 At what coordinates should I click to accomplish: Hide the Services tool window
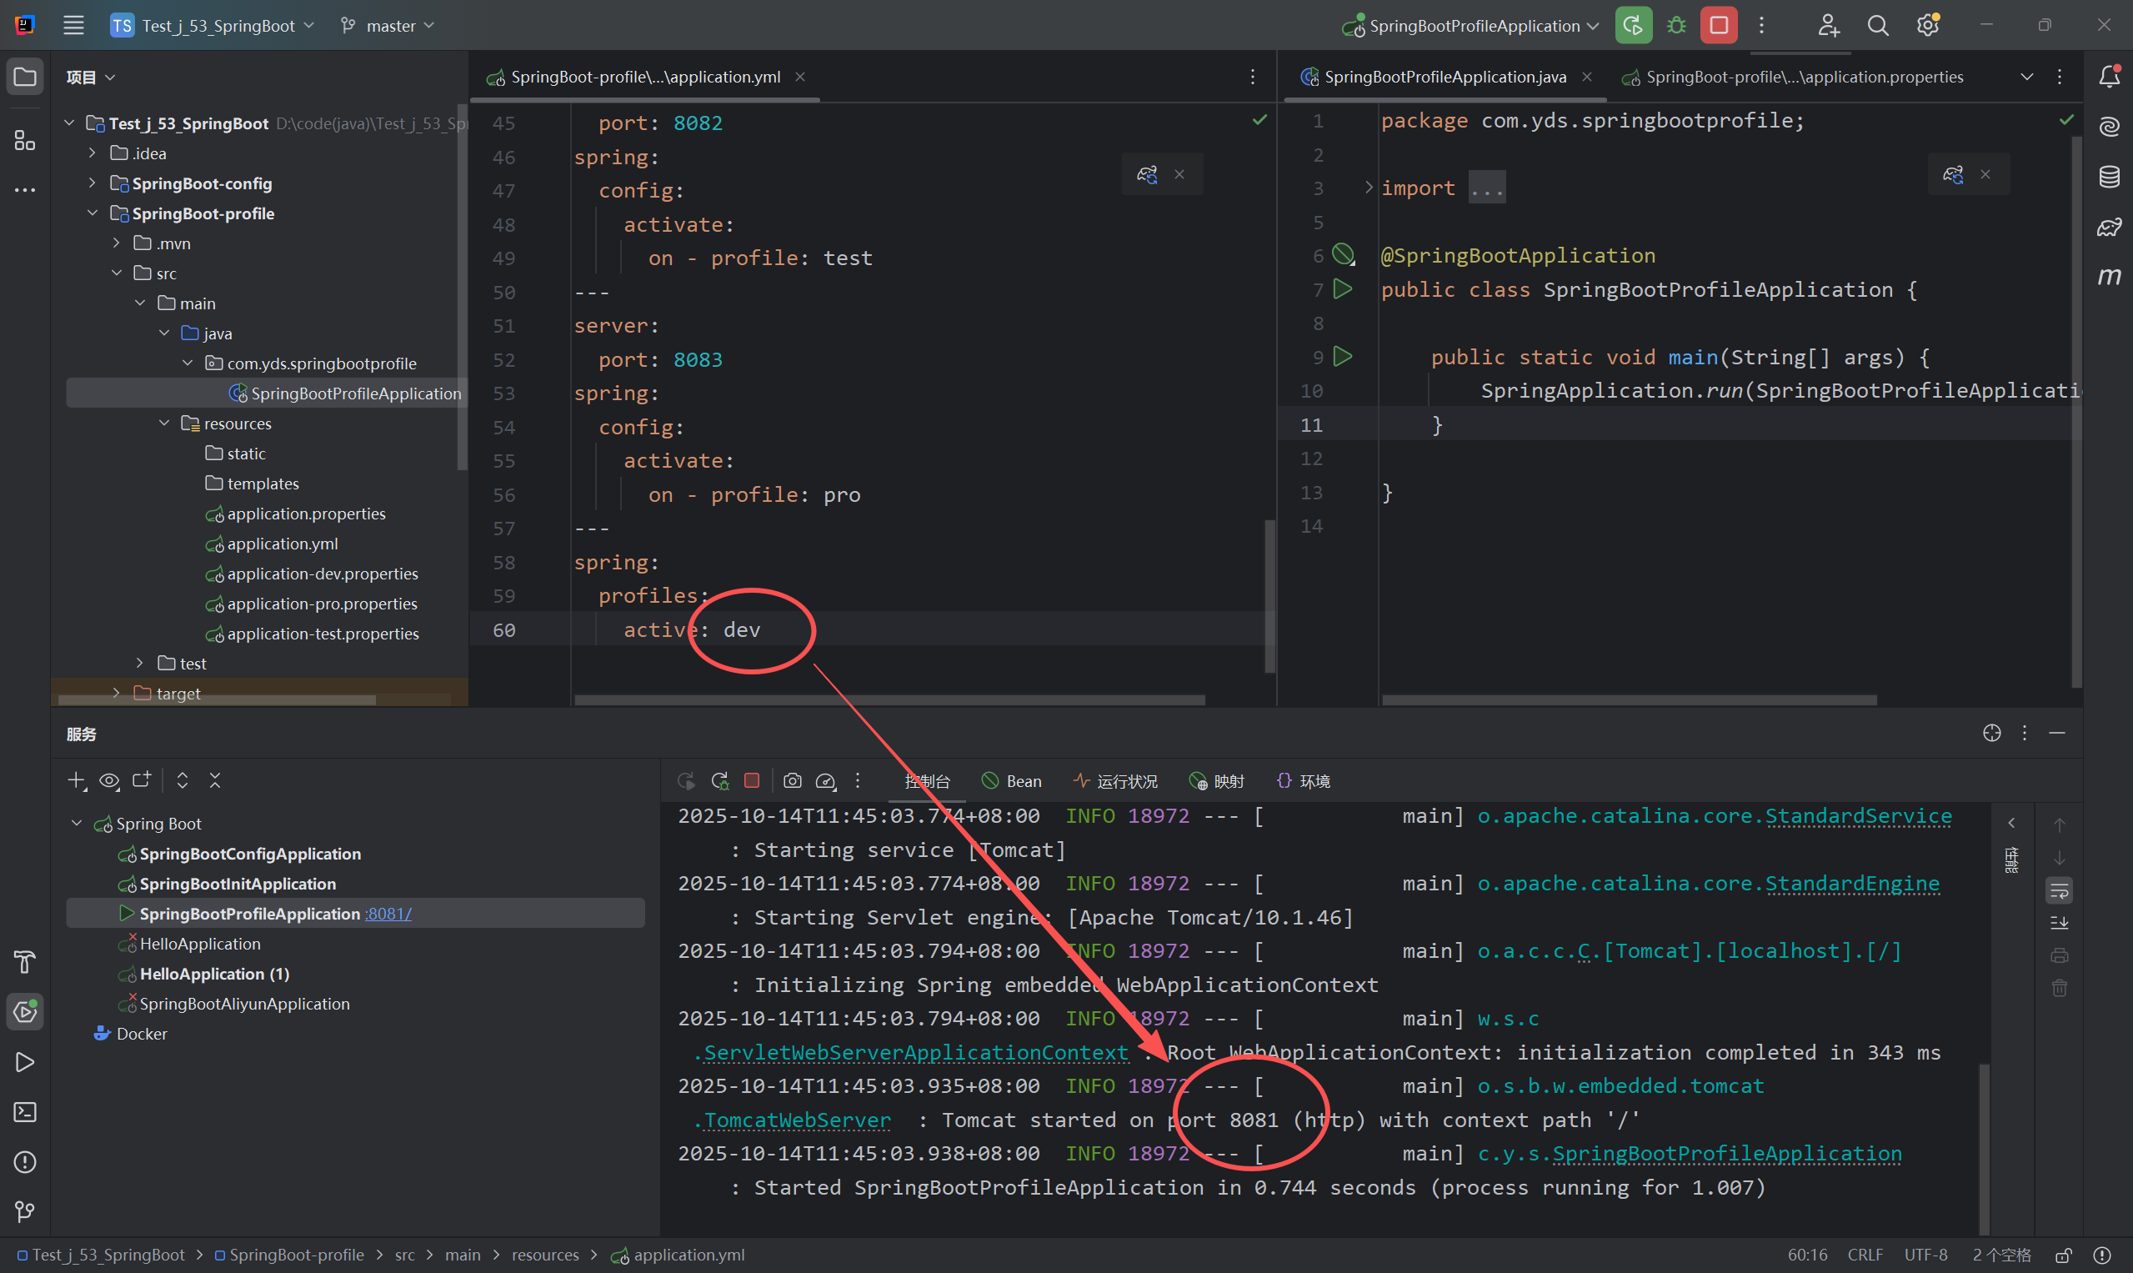pos(2056,733)
